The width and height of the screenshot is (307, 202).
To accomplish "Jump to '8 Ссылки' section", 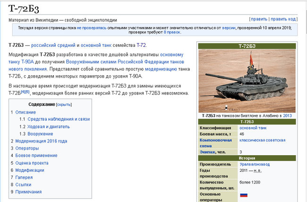I will coord(21,184).
